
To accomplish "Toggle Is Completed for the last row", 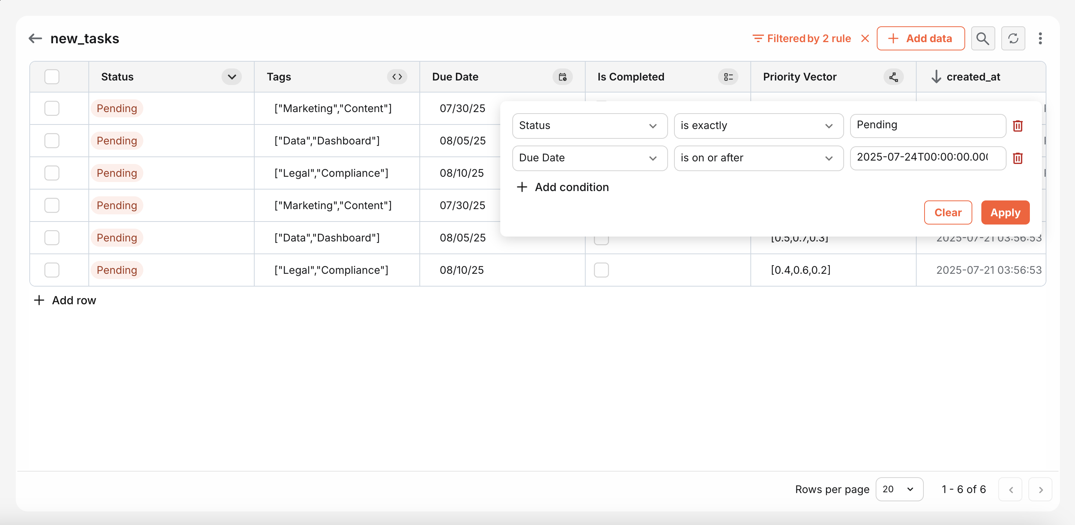I will (x=601, y=270).
